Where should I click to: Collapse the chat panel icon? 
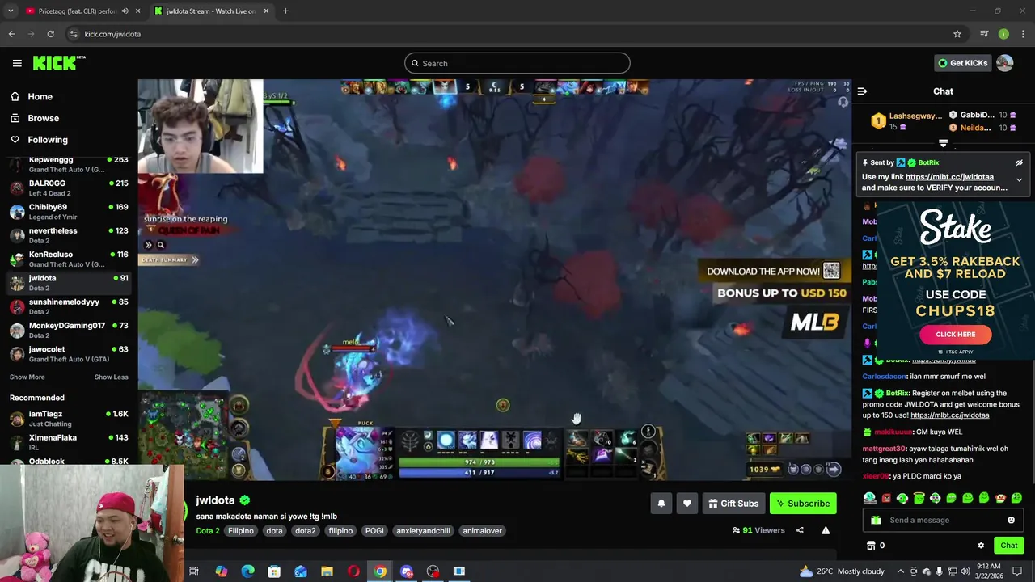pos(862,91)
